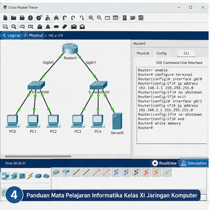Screen dimensions: 211x210
Task: Select the PC1 computer icon
Action: coord(33,121)
